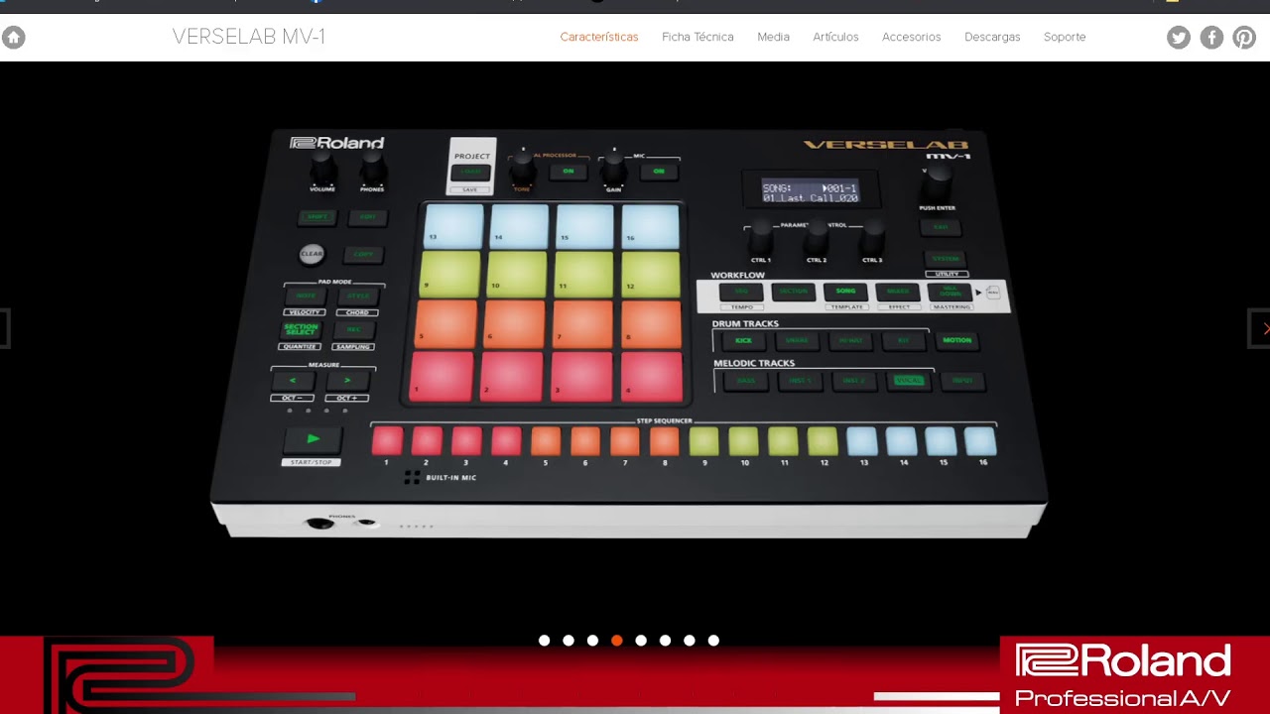
Task: Click the measure left arrow button
Action: 292,380
